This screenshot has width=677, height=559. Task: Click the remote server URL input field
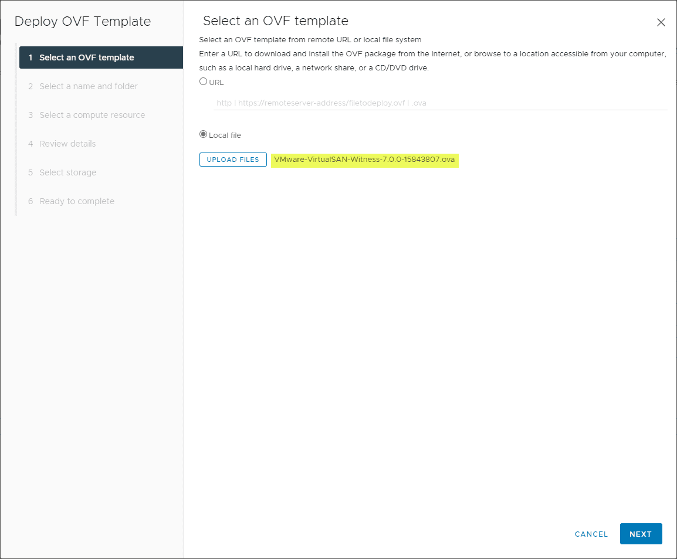click(440, 103)
